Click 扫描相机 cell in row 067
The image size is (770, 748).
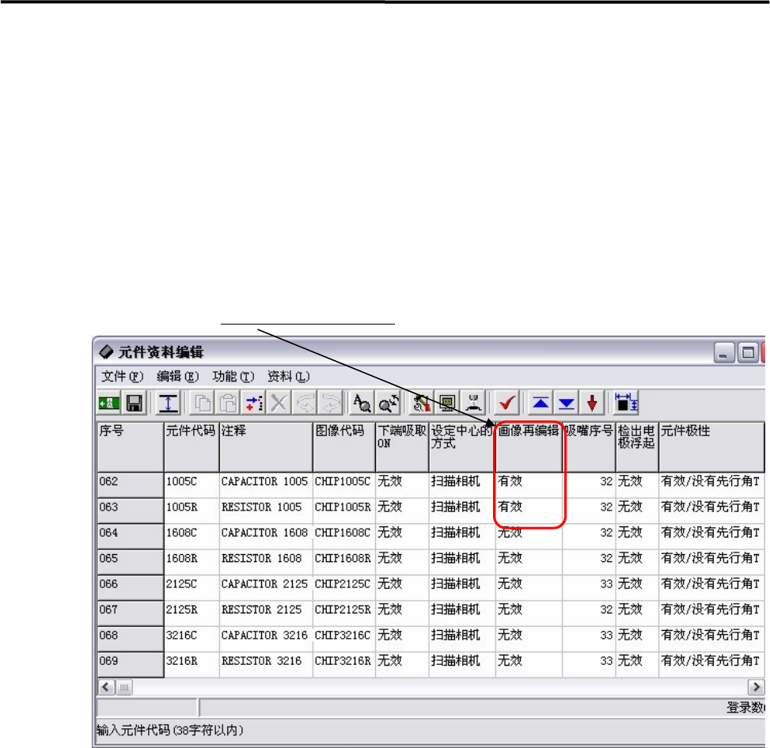[462, 613]
